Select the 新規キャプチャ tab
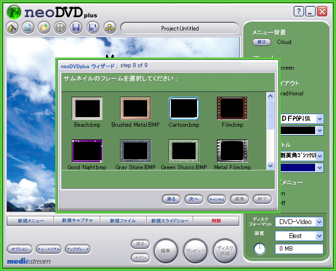The image size is (336, 271). click(77, 221)
